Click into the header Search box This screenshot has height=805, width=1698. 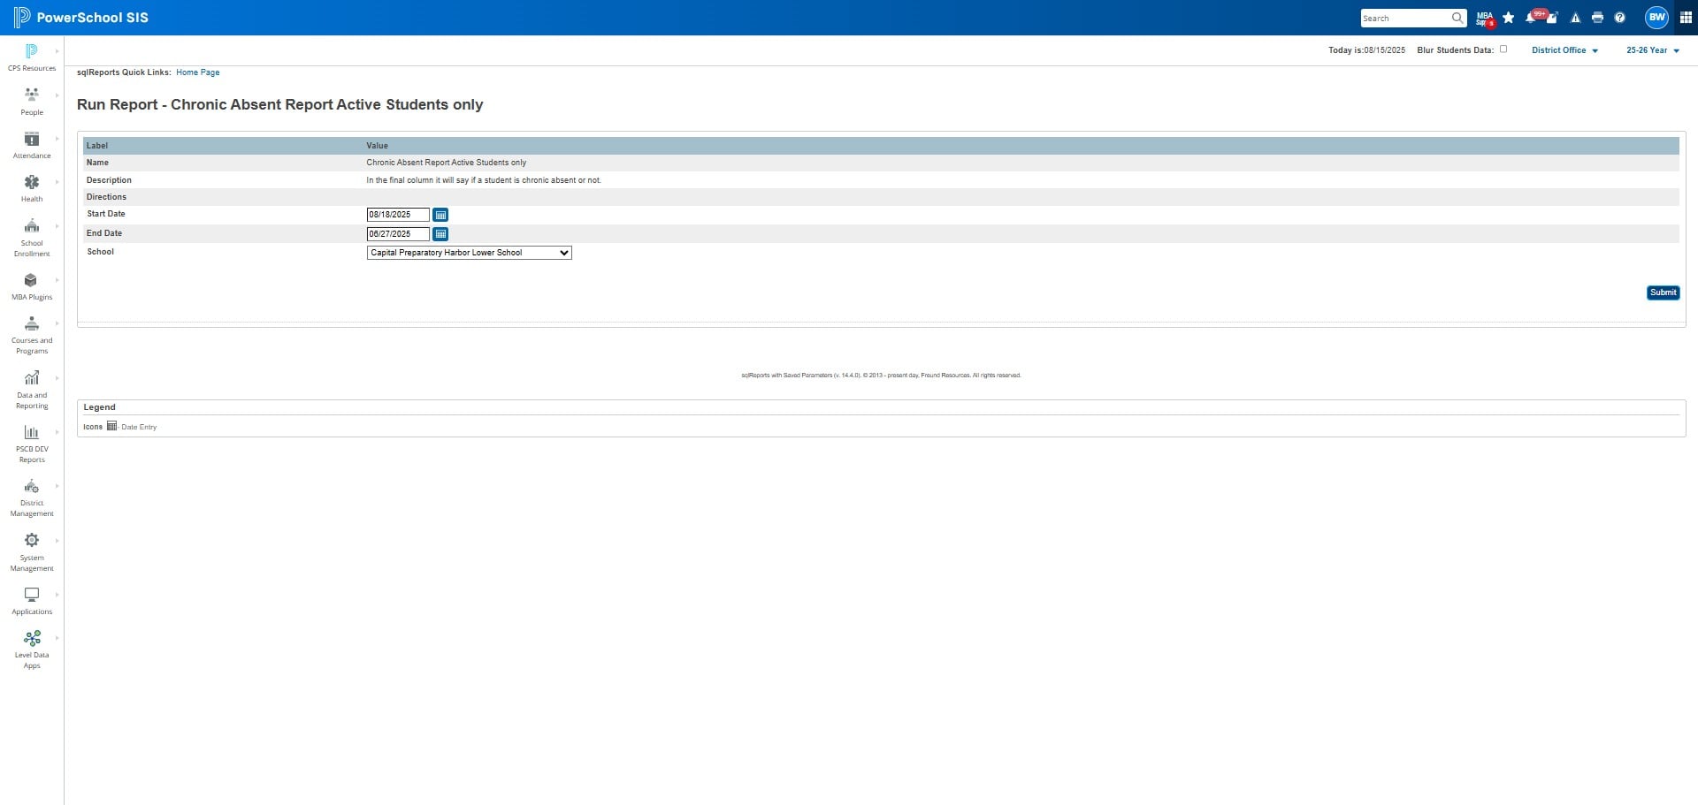(1405, 18)
